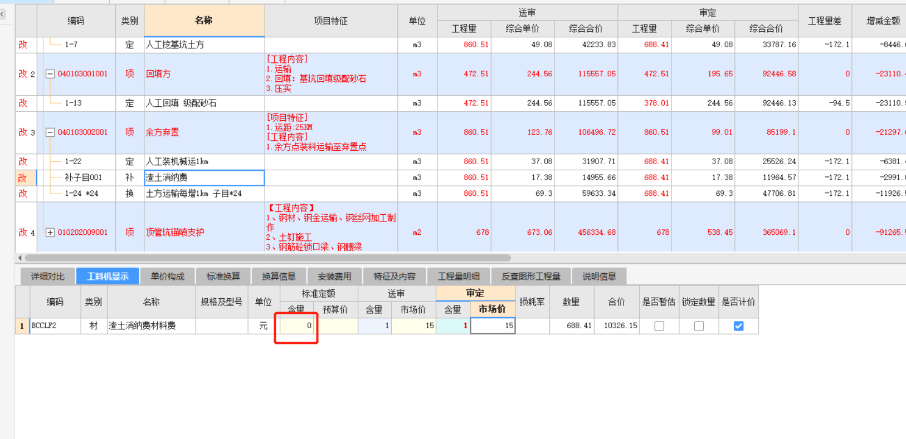Click the 编码 column header in upper table
Image resolution: width=906 pixels, height=439 pixels.
point(76,21)
